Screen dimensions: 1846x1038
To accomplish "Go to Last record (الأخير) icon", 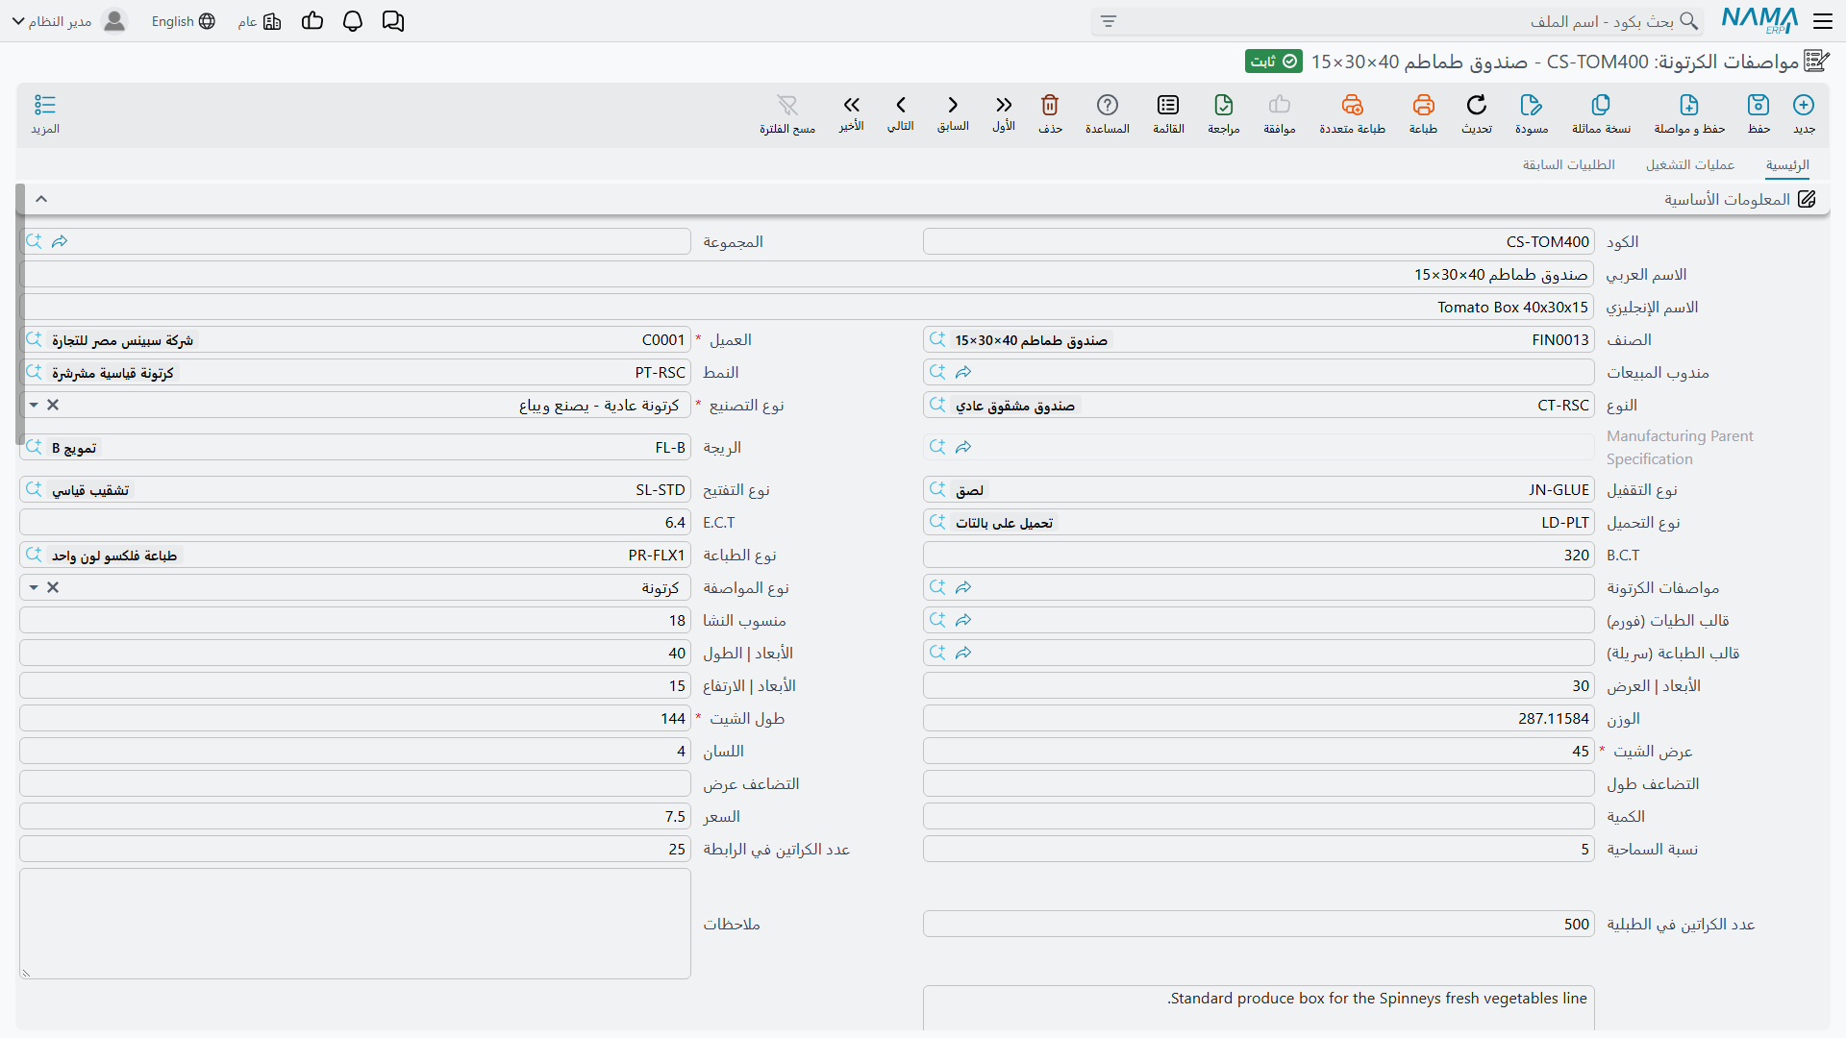I will click(x=851, y=105).
